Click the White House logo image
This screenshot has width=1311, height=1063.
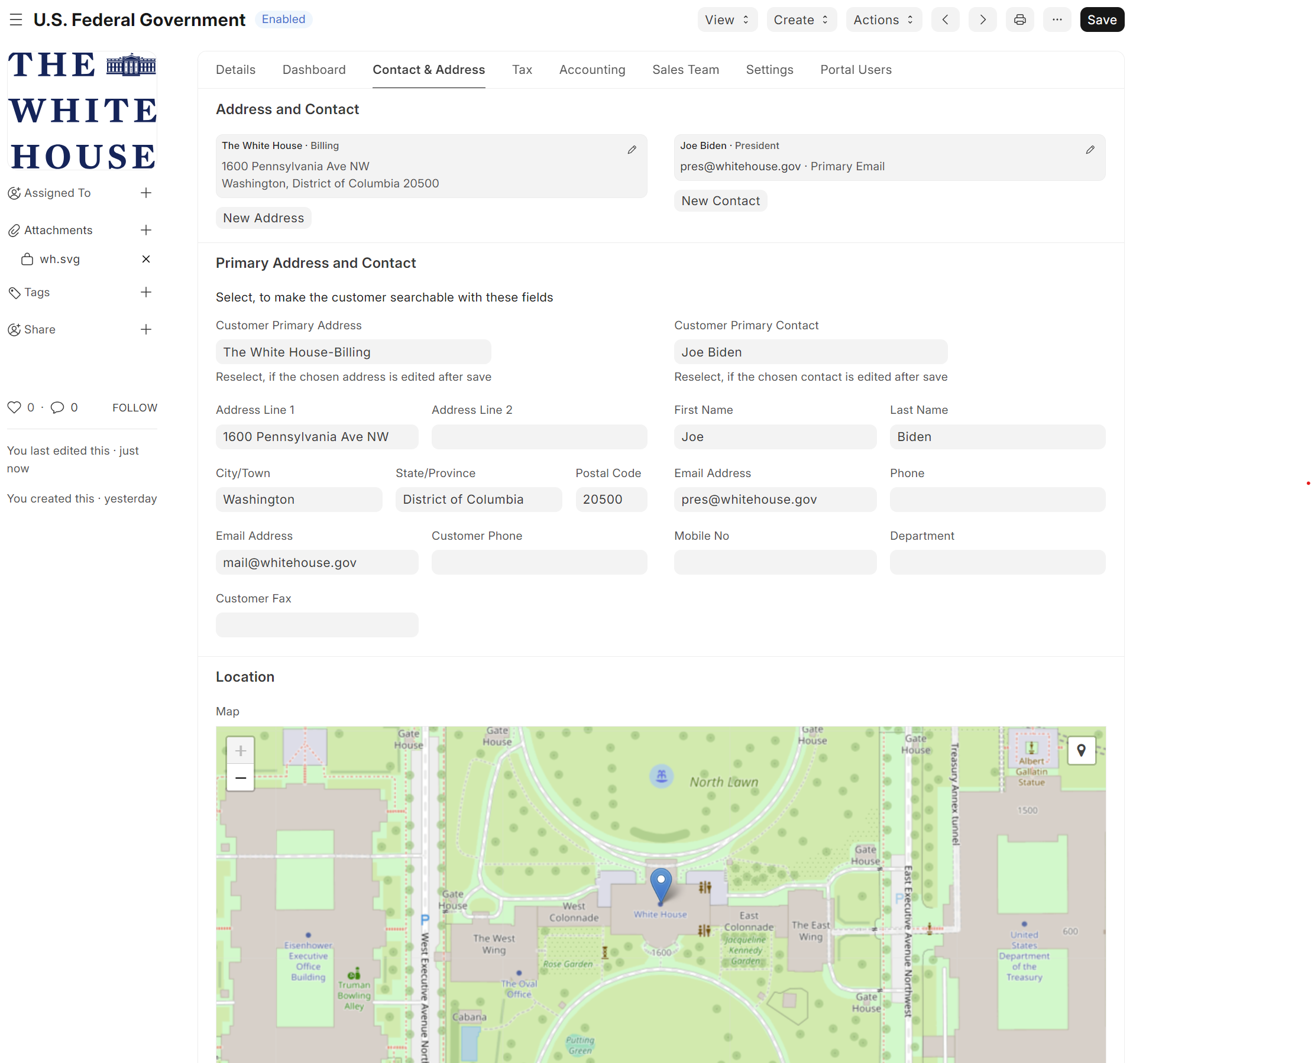82,111
